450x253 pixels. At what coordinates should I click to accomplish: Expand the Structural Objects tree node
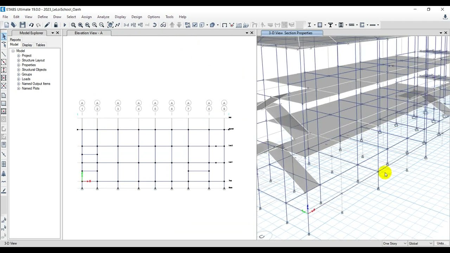(19, 70)
